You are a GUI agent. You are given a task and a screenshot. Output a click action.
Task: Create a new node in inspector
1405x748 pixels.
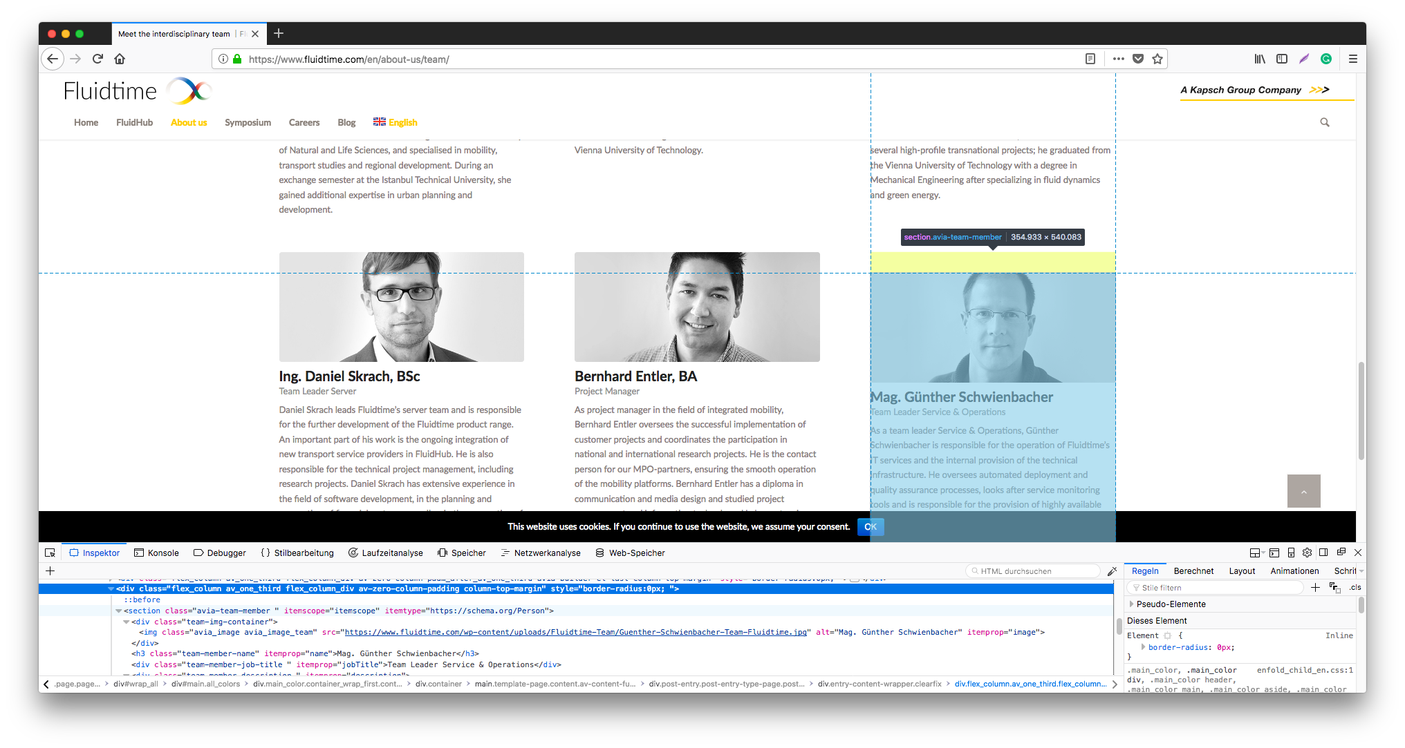[x=50, y=571]
